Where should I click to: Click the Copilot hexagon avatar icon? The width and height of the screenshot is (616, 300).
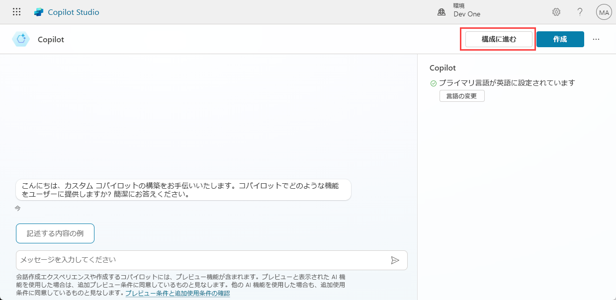pyautogui.click(x=21, y=39)
